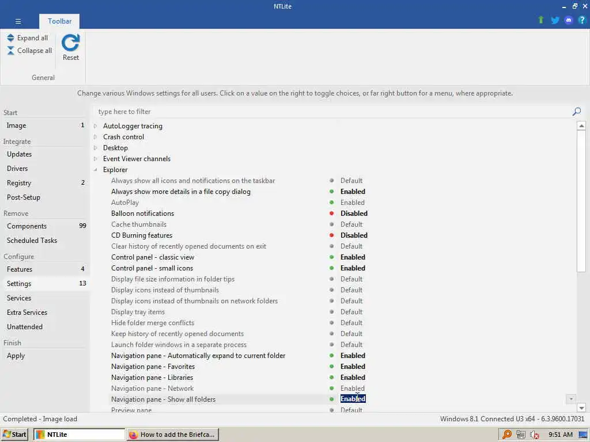Open the Services page

click(x=45, y=298)
